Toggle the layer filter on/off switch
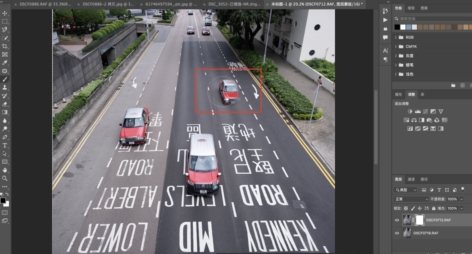472x254 pixels. [x=463, y=190]
